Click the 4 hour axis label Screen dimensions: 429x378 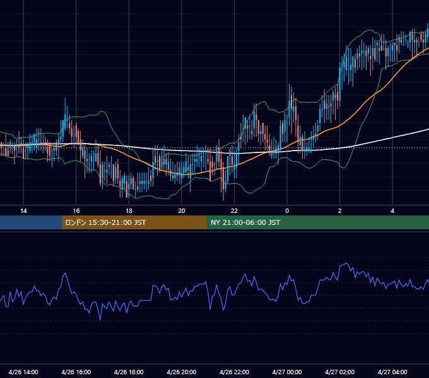point(392,211)
